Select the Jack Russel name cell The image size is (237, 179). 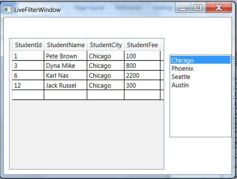(66, 85)
